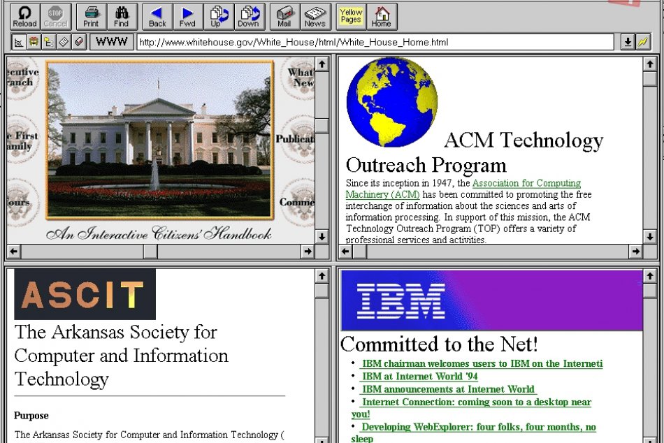Click the ACM Technology Outreach Program heading
Screen dimensions: 664x443
(x=475, y=153)
